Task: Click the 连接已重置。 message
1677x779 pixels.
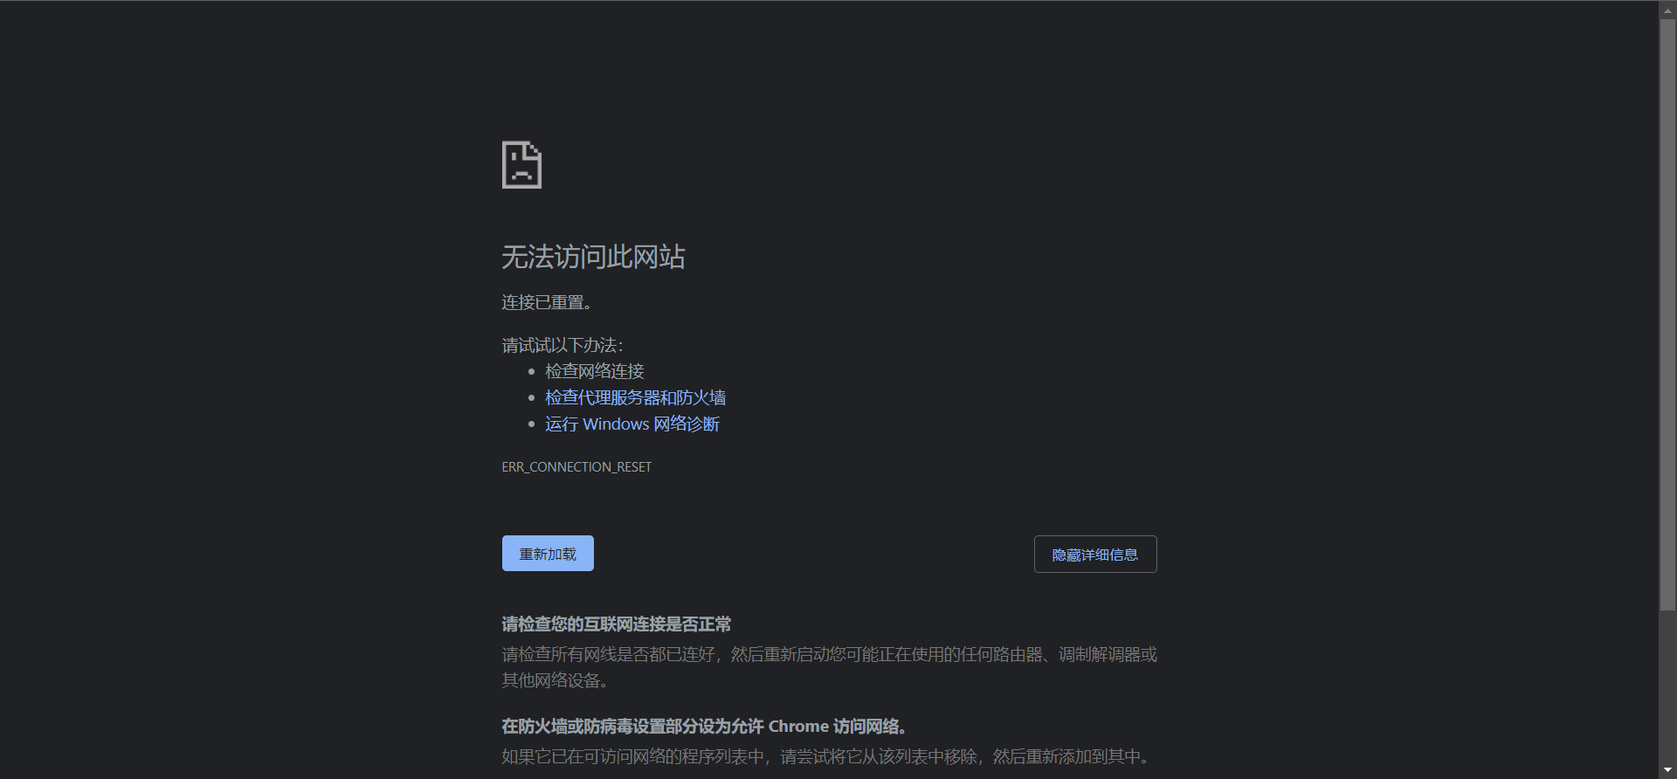Action: pos(547,303)
